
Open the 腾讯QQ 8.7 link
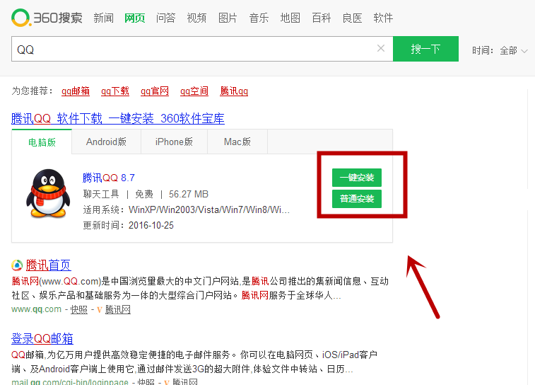[x=109, y=178]
